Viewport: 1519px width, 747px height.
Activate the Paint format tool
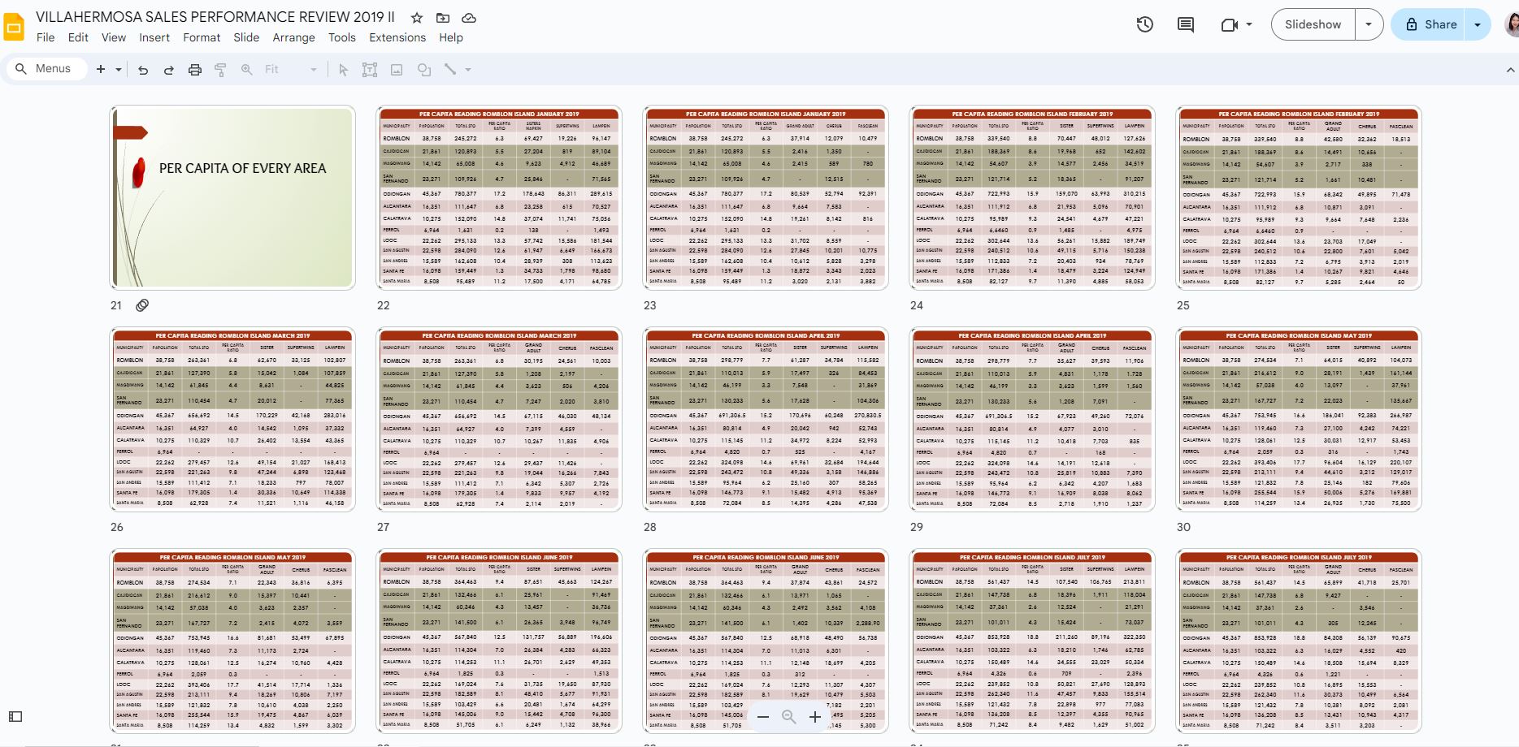coord(220,70)
